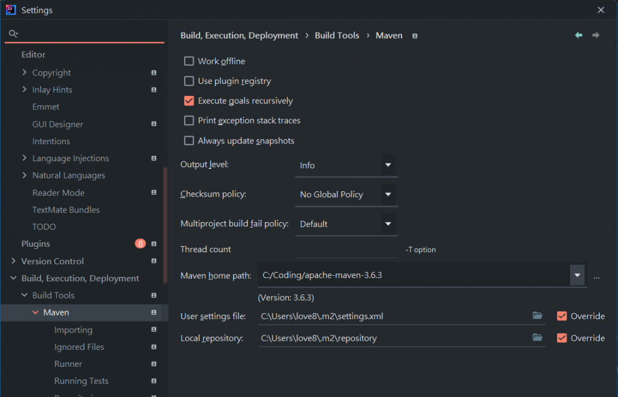
Task: Click the search magnifier icon
Action: [13, 34]
